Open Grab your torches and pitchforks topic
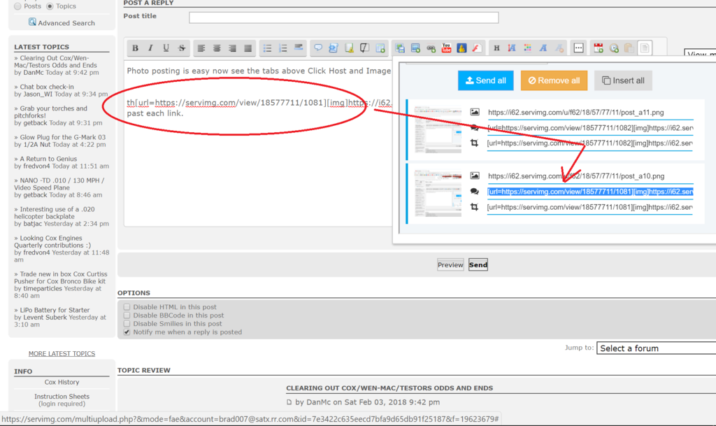This screenshot has height=426, width=716. point(50,112)
